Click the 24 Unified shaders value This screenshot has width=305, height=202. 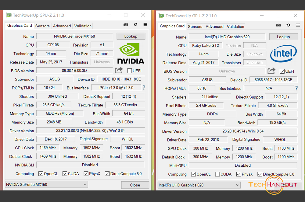pos(210,97)
